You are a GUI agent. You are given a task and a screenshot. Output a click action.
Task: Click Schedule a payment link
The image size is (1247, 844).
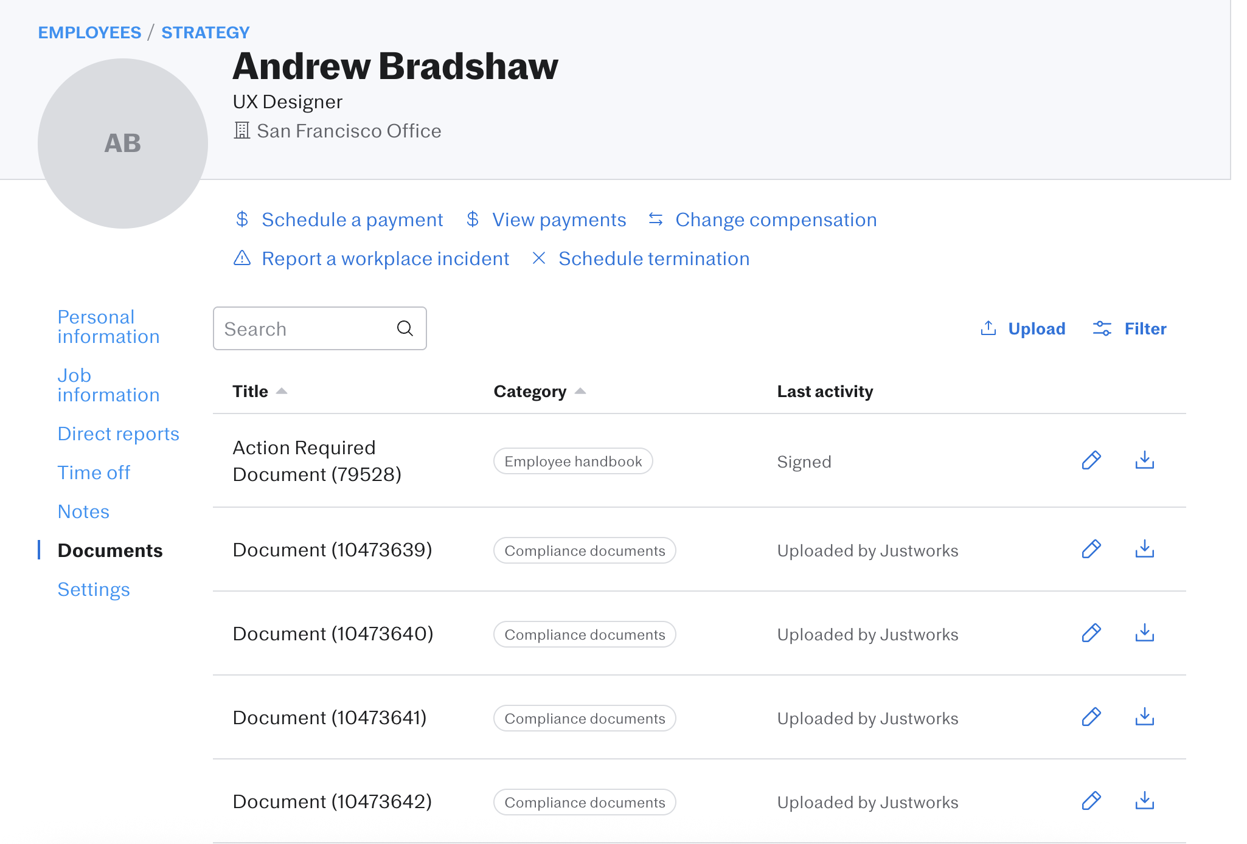352,220
